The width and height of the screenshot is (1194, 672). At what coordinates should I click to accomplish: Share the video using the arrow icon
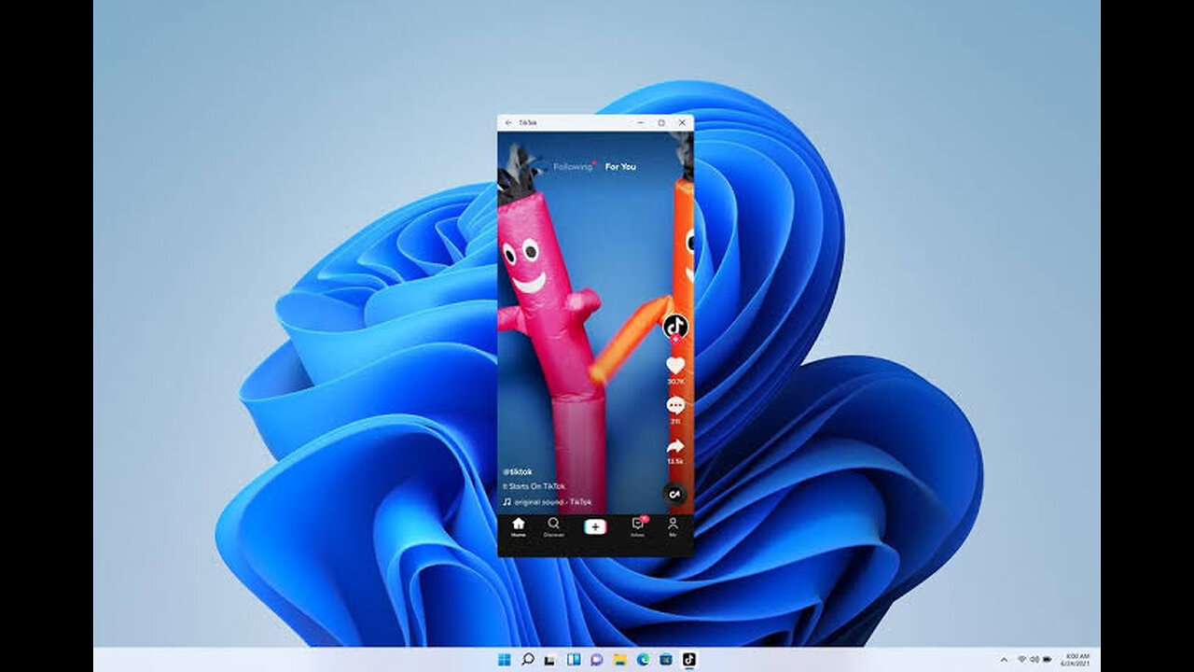coord(675,446)
